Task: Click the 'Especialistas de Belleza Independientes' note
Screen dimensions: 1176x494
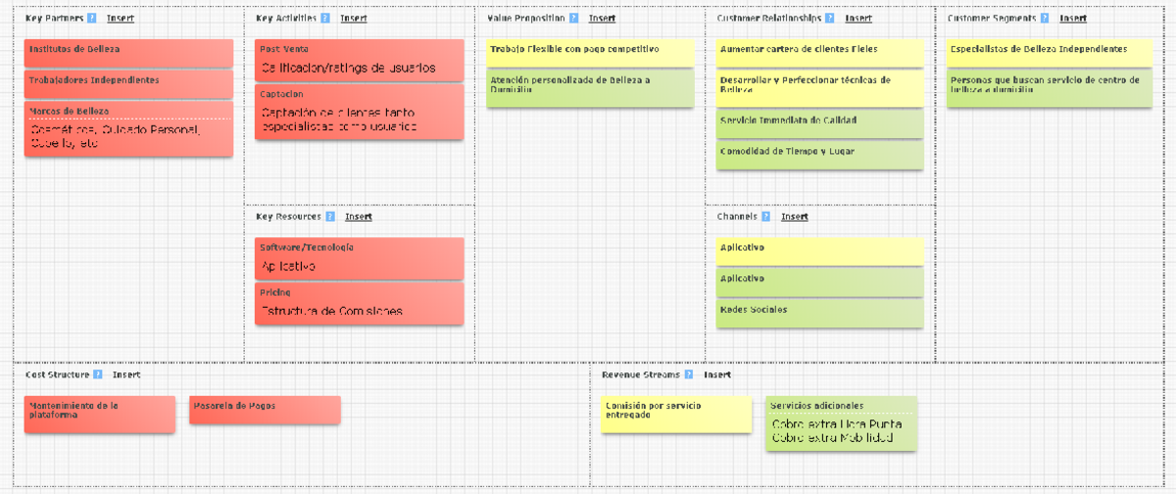Action: (1050, 53)
